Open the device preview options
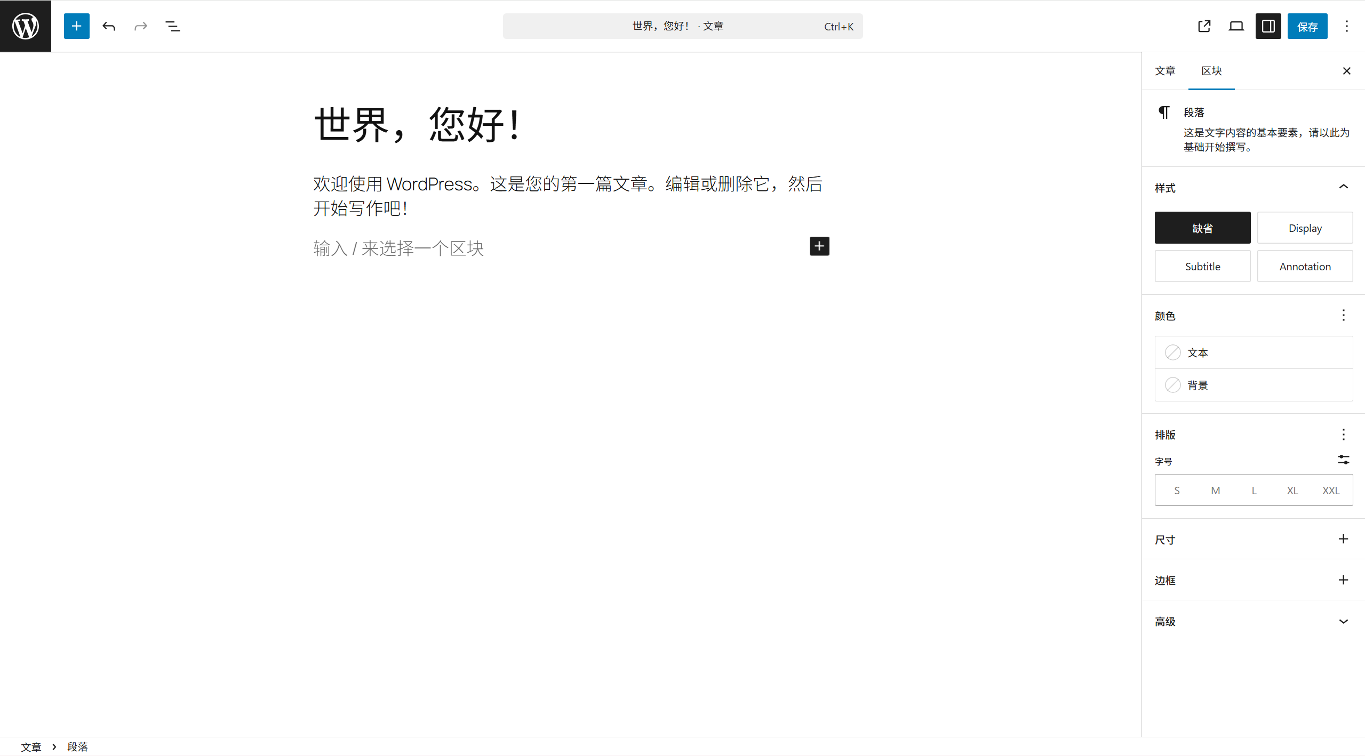Viewport: 1365px width, 756px height. [1236, 26]
